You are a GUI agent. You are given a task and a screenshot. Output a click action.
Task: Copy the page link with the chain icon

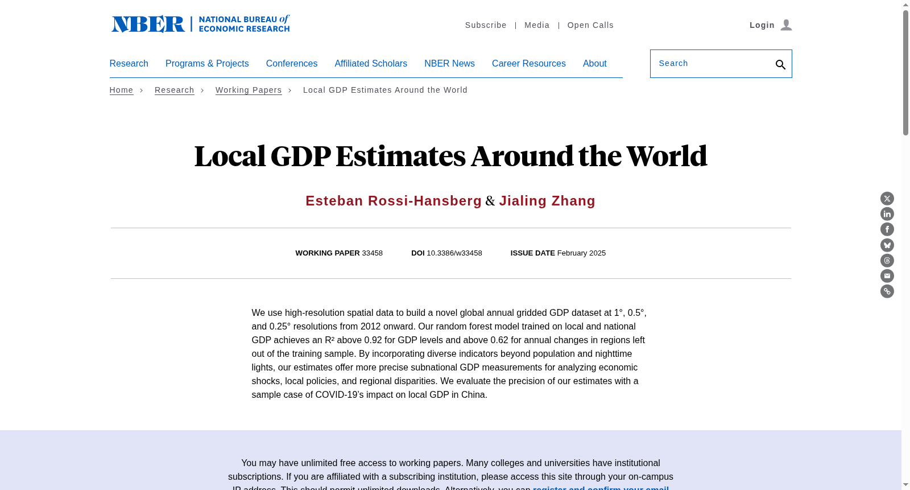[887, 291]
